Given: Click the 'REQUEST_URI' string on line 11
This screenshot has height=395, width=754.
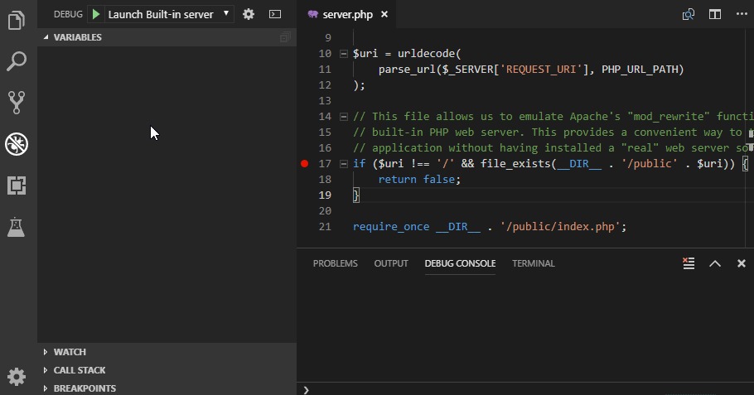Looking at the screenshot, I should coord(541,70).
